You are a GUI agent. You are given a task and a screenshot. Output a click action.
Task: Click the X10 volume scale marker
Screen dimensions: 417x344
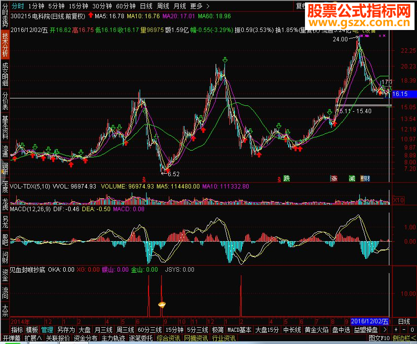click(x=398, y=200)
